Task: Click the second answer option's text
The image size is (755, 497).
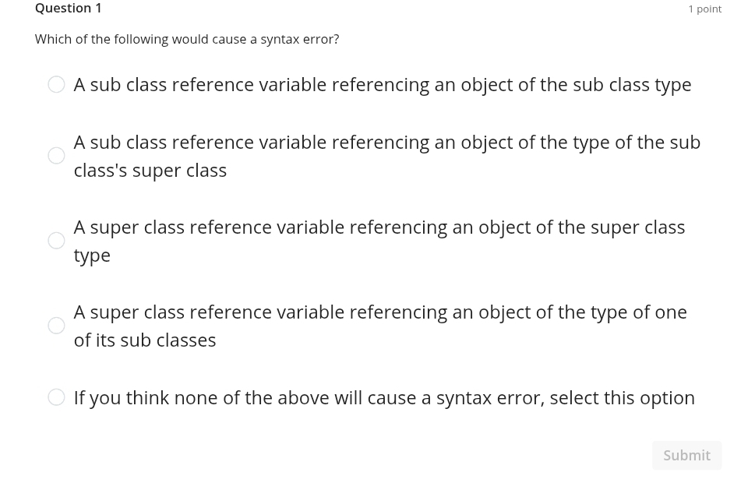Action: [x=386, y=155]
